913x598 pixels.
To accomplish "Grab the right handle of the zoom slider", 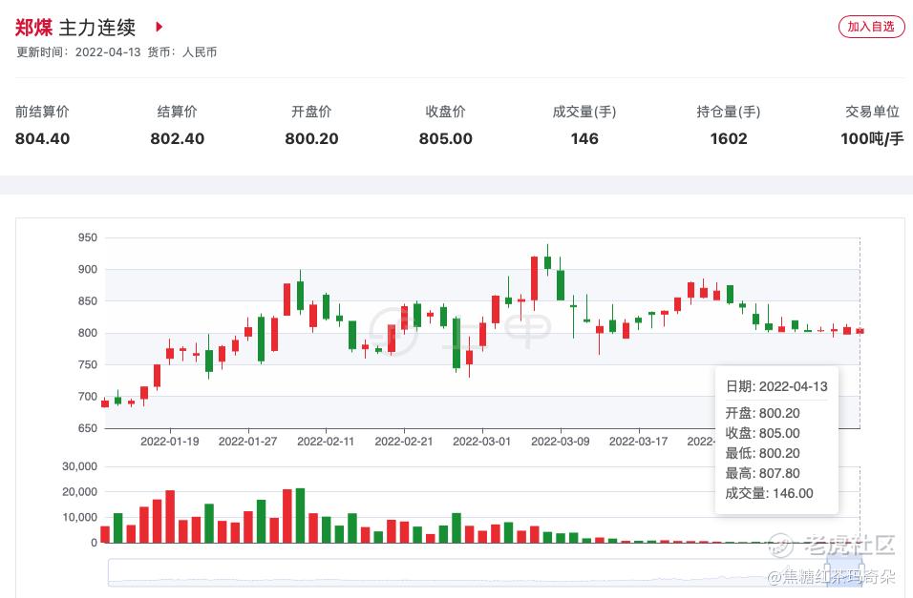I will pyautogui.click(x=860, y=572).
